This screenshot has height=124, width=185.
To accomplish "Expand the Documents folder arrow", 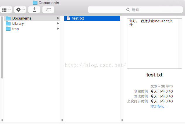I will pyautogui.click(x=58, y=18).
